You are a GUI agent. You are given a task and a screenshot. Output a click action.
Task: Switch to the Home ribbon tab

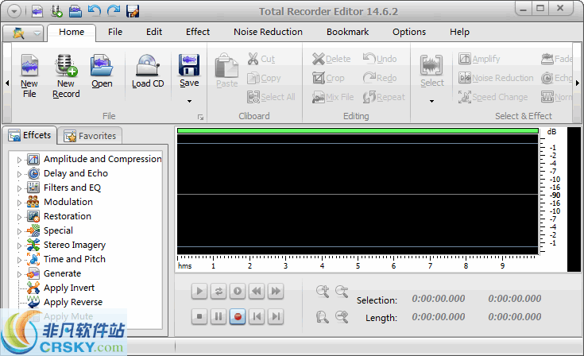pyautogui.click(x=72, y=32)
